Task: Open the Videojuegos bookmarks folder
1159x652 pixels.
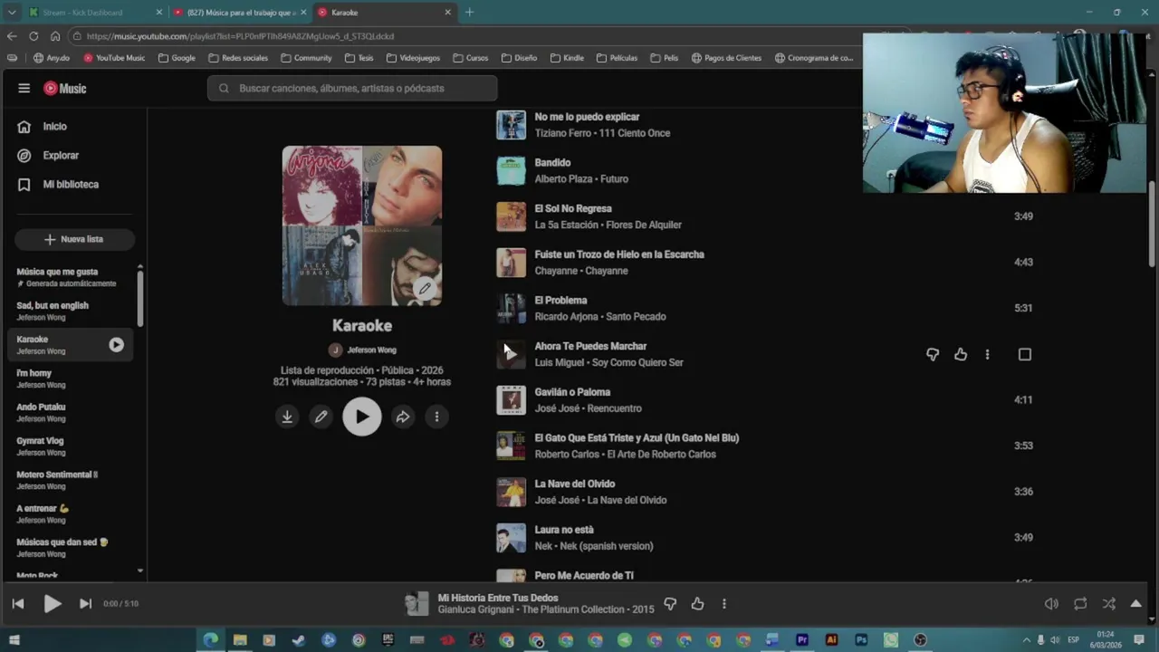Action: pos(413,58)
